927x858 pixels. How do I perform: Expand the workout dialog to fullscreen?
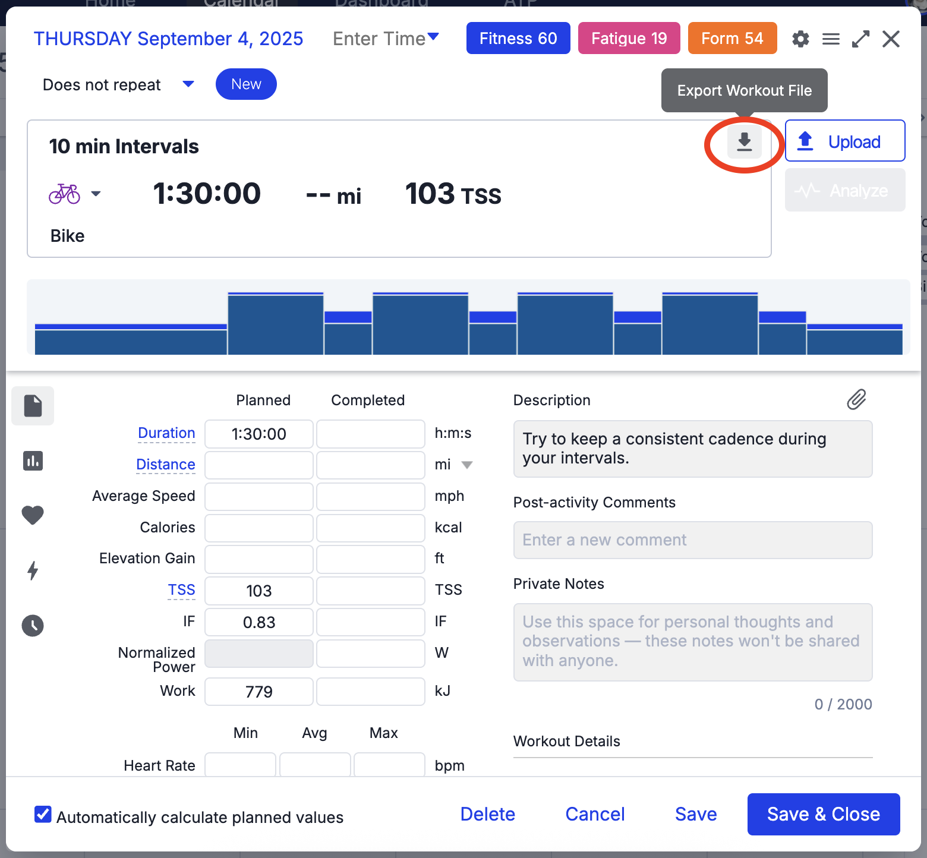click(860, 39)
